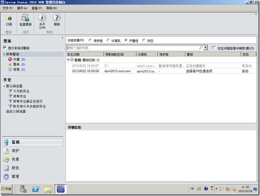Click funnel icon for All jobs (所有作业)

click(x=10, y=96)
